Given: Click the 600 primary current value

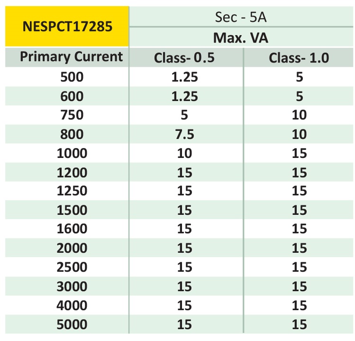Looking at the screenshot, I should 72,96.
